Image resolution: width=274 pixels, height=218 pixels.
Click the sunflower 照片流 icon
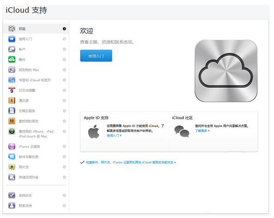[x=12, y=167]
